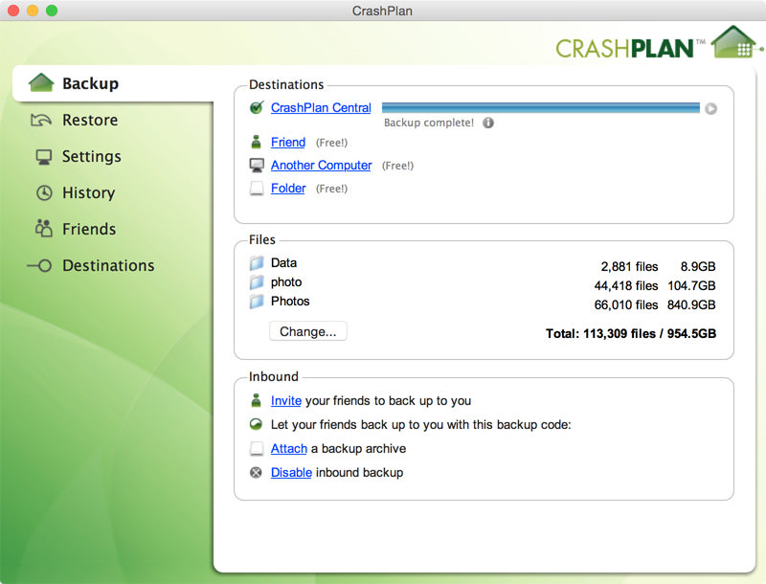Click the CrashPlan window title
Screen dimensions: 766x584
click(x=382, y=11)
